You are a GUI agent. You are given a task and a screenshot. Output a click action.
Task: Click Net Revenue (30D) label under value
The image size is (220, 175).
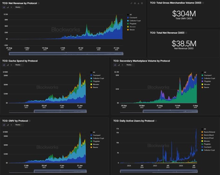pos(184,48)
